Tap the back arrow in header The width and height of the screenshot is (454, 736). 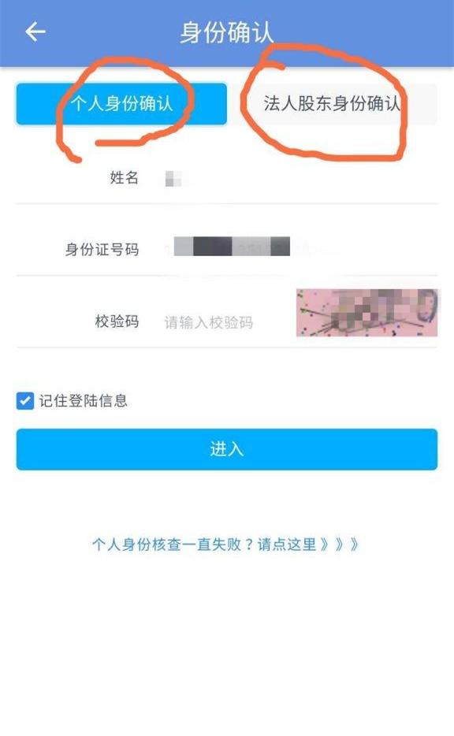click(35, 32)
